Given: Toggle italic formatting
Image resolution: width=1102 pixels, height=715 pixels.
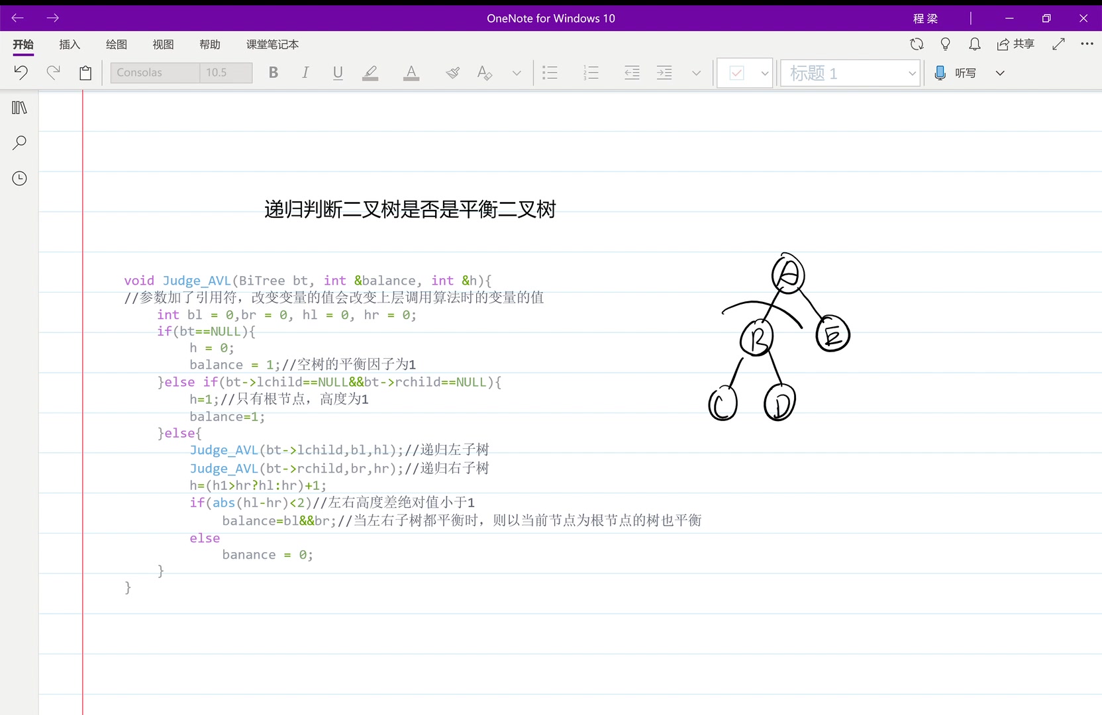Looking at the screenshot, I should pyautogui.click(x=305, y=73).
